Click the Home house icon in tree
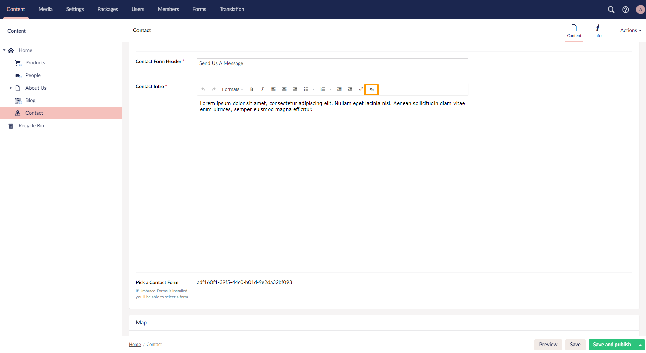The image size is (646, 353). coord(11,50)
